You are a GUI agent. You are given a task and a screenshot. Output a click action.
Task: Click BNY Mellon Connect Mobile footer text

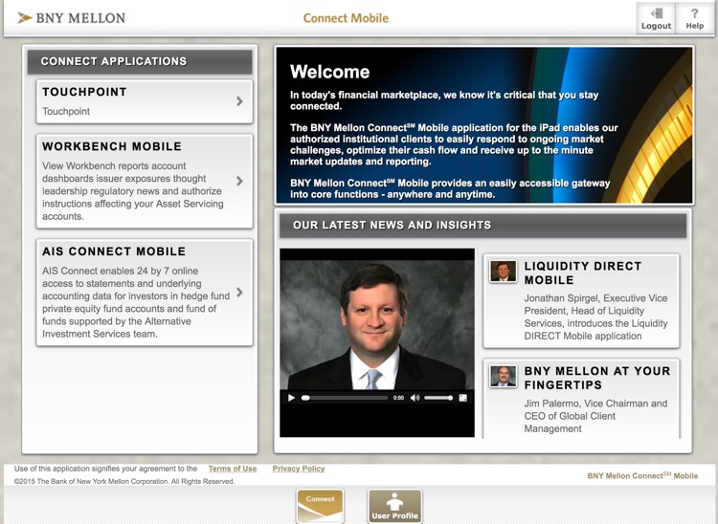tap(642, 475)
